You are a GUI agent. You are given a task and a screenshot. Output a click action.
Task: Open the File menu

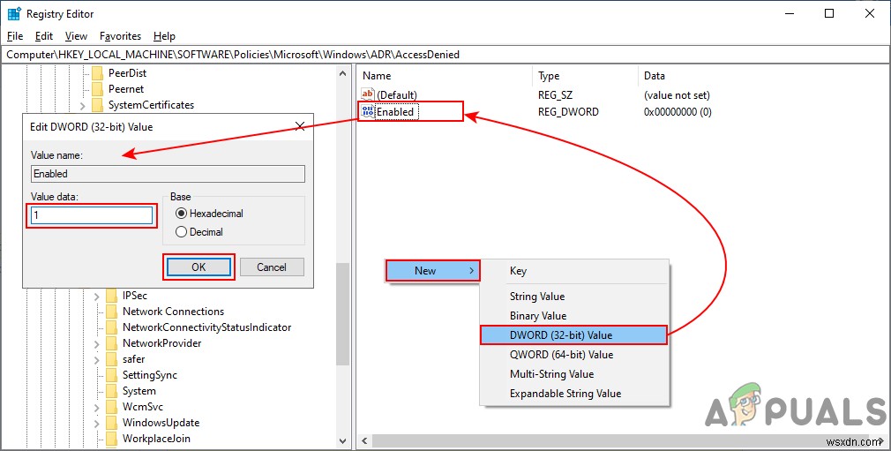15,36
